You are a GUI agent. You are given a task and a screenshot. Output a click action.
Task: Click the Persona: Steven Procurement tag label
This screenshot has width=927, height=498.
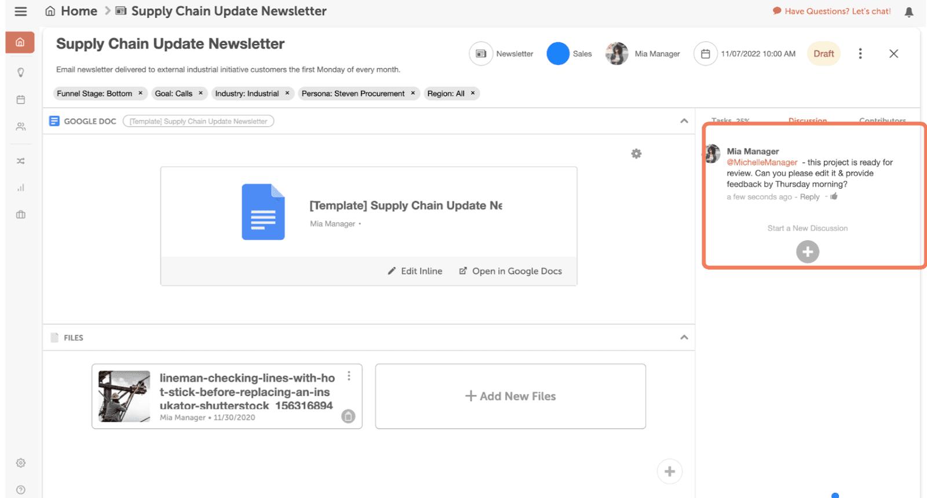[353, 93]
